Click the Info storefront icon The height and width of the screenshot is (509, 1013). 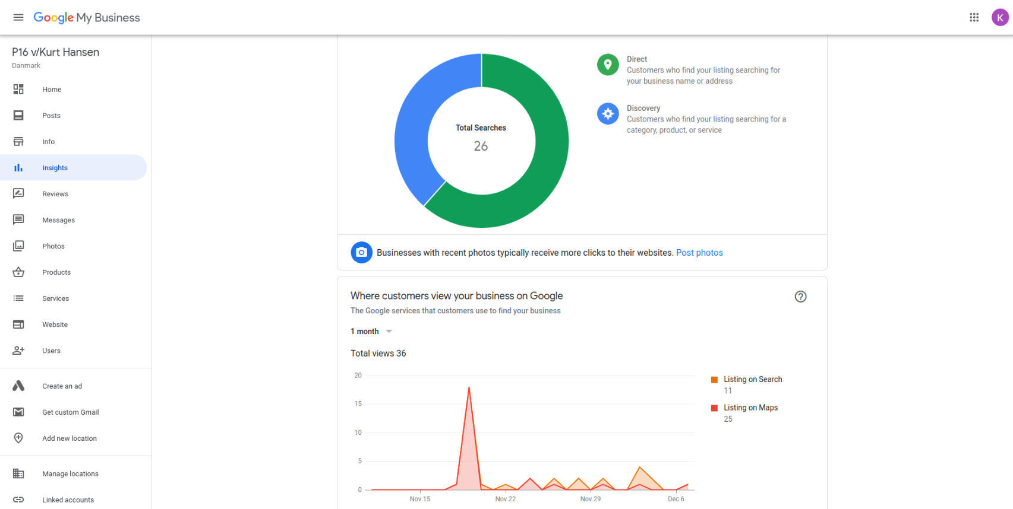pyautogui.click(x=18, y=141)
